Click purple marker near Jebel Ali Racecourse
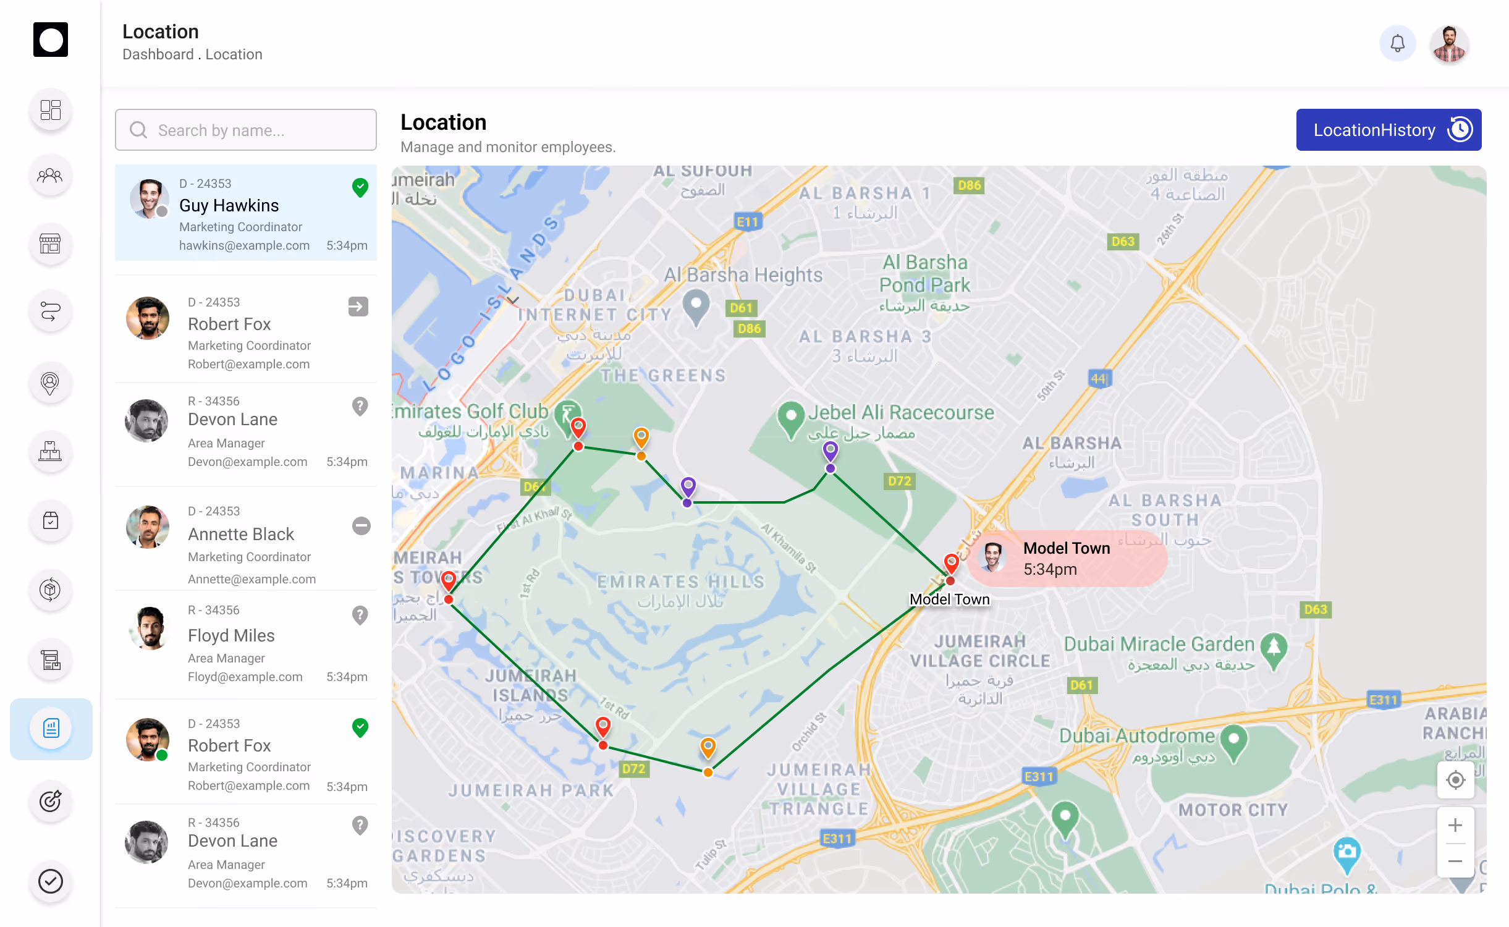 point(831,452)
